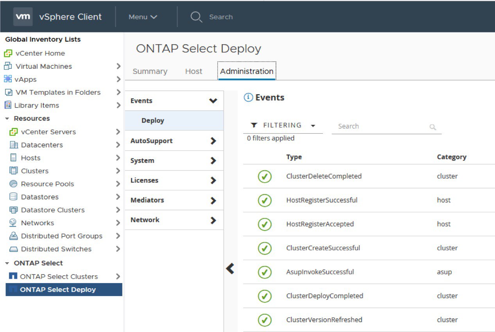Click the Hosts icon
The width and height of the screenshot is (495, 332).
point(13,158)
